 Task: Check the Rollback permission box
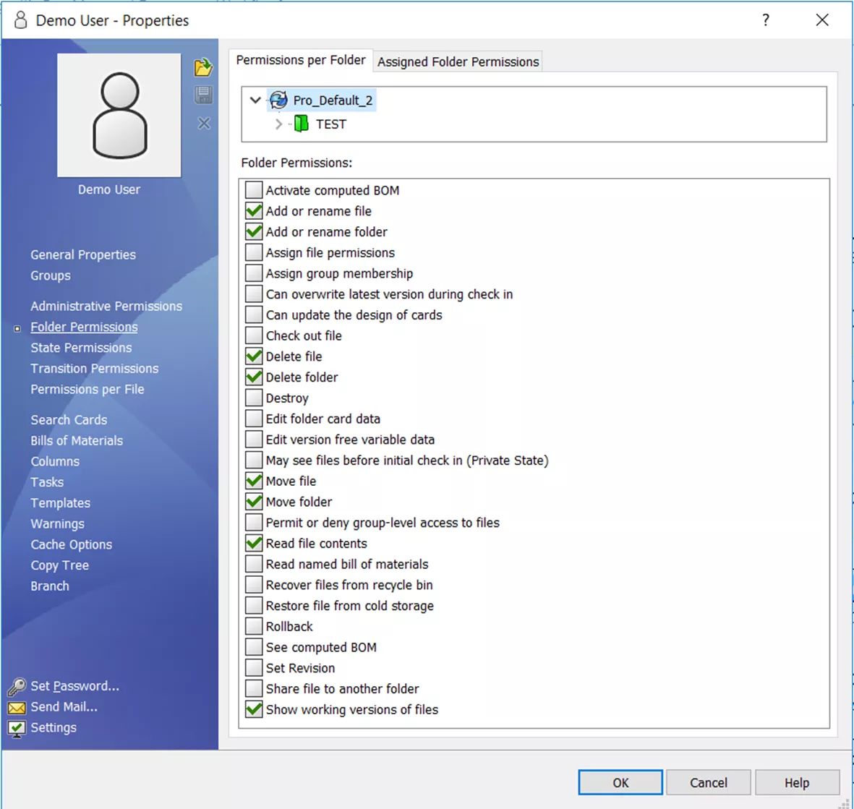[x=254, y=627]
